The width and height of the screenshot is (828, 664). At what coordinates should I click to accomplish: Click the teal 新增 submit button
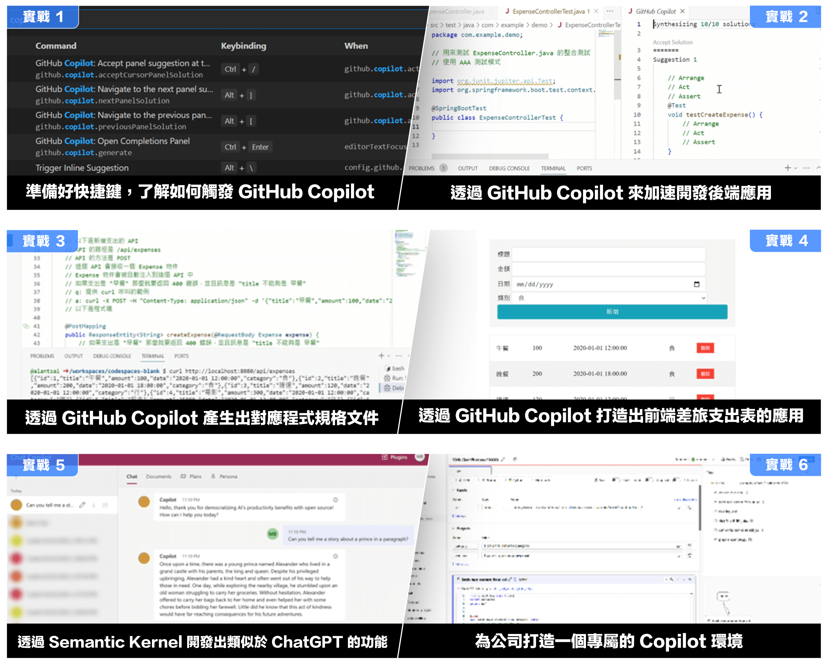click(x=612, y=312)
